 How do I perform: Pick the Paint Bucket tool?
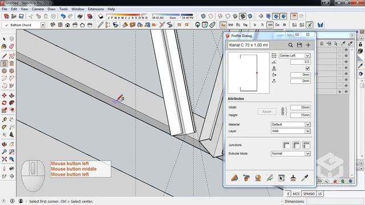[x=4, y=47]
